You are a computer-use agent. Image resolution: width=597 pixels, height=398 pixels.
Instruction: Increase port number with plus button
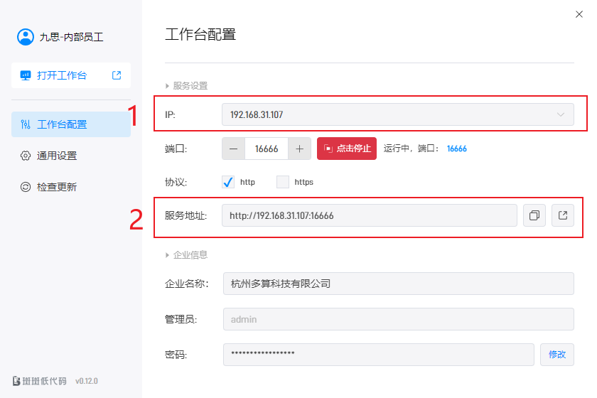tap(299, 149)
